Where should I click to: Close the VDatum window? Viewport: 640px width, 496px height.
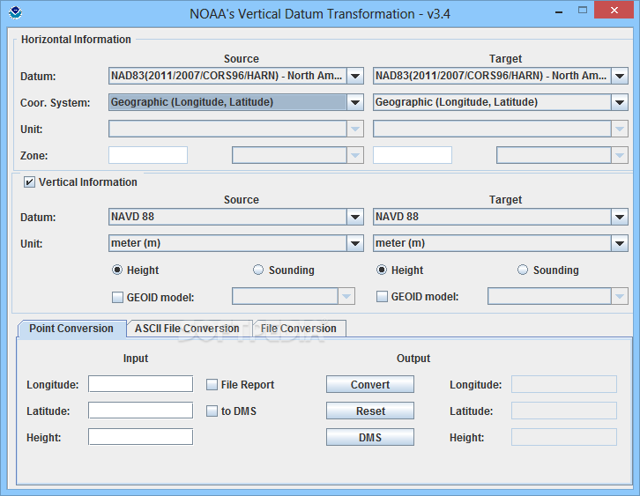(x=614, y=11)
